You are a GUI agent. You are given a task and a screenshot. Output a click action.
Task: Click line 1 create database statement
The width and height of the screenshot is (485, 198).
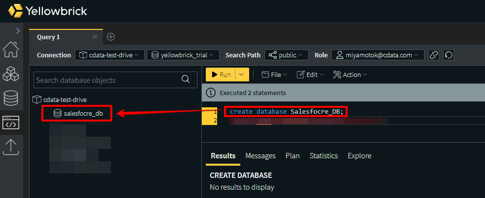[287, 111]
